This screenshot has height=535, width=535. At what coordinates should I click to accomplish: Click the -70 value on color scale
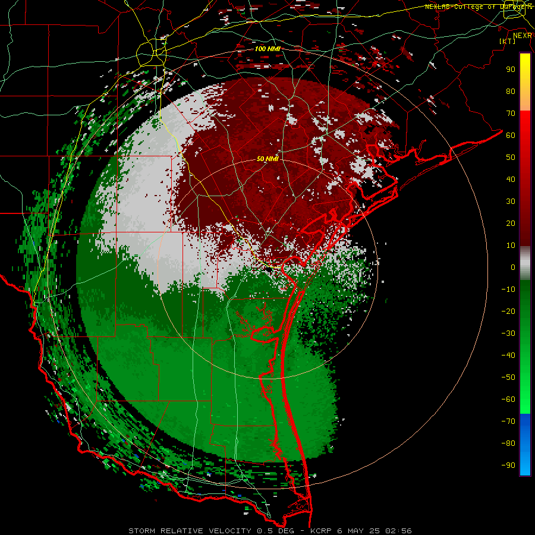click(508, 421)
